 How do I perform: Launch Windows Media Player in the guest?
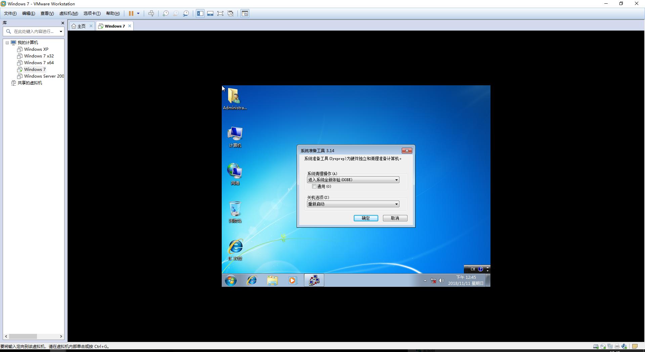(293, 280)
